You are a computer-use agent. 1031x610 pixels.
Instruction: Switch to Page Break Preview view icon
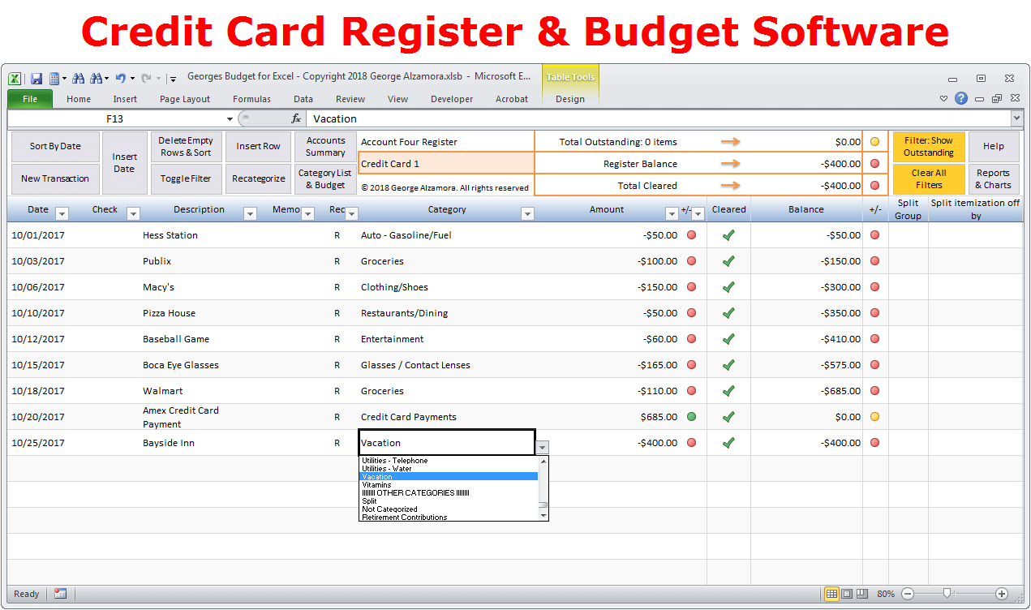pyautogui.click(x=862, y=594)
